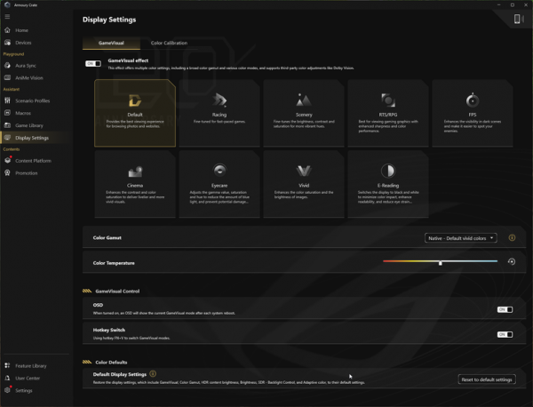Open Game Library icon
The image size is (533, 407).
(x=7, y=125)
